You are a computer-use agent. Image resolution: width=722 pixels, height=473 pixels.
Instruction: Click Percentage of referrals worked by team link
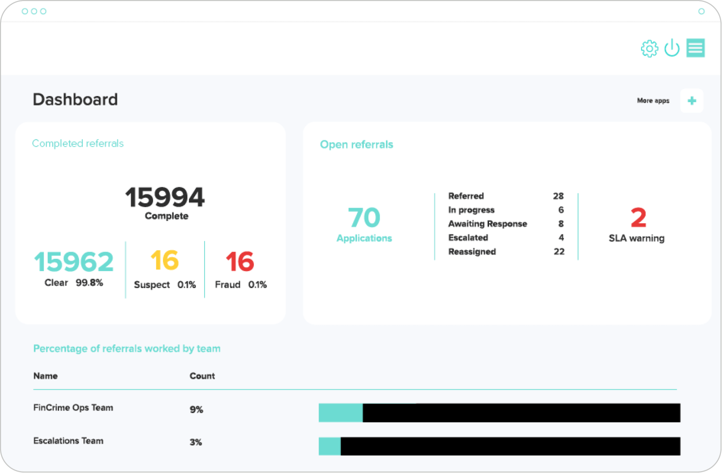[x=126, y=349]
